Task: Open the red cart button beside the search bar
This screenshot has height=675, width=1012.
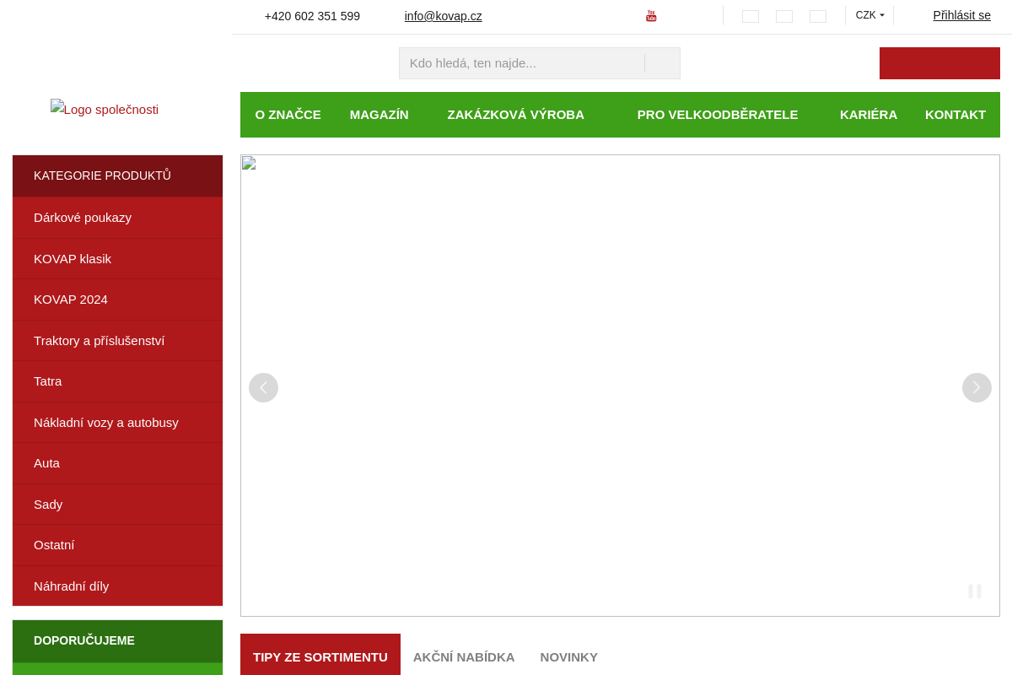Action: (939, 62)
